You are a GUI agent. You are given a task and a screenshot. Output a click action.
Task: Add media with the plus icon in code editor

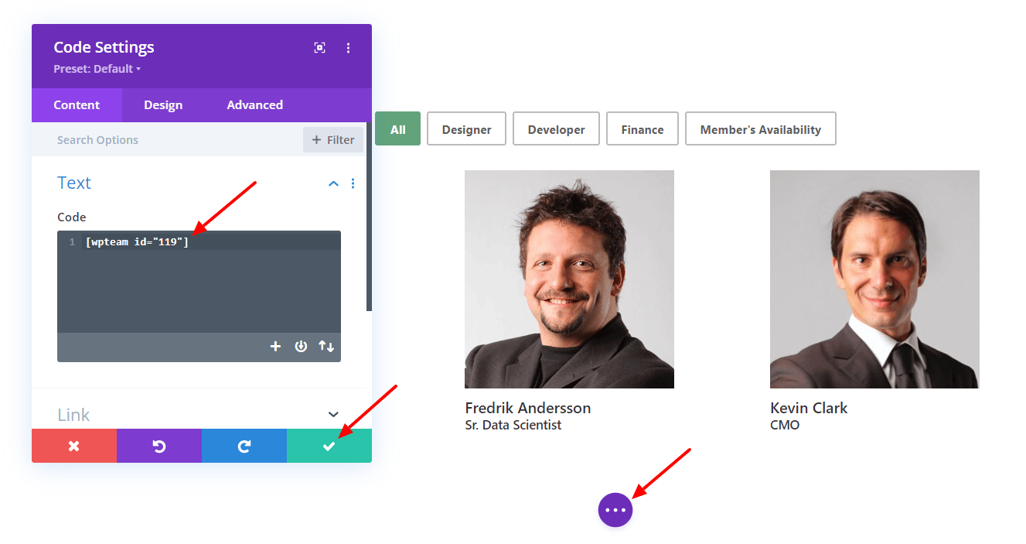point(275,347)
